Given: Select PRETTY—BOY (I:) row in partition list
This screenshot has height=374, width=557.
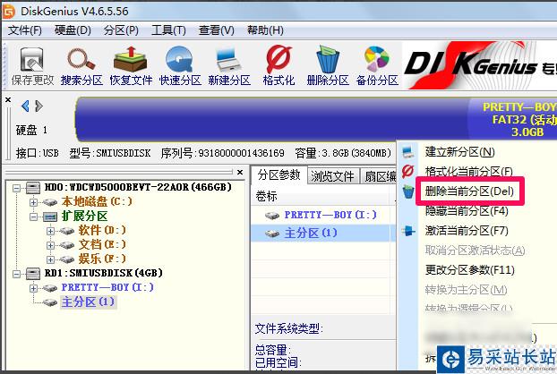Looking at the screenshot, I should tap(323, 215).
